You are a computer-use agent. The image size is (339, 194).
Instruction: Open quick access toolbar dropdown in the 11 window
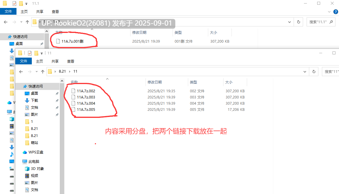click(x=42, y=53)
